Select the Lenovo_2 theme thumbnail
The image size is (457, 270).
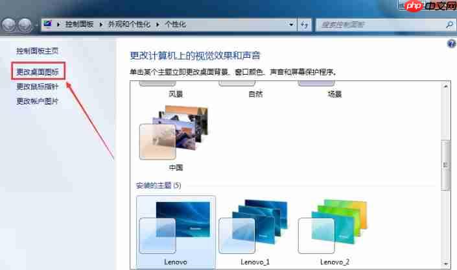pos(333,227)
